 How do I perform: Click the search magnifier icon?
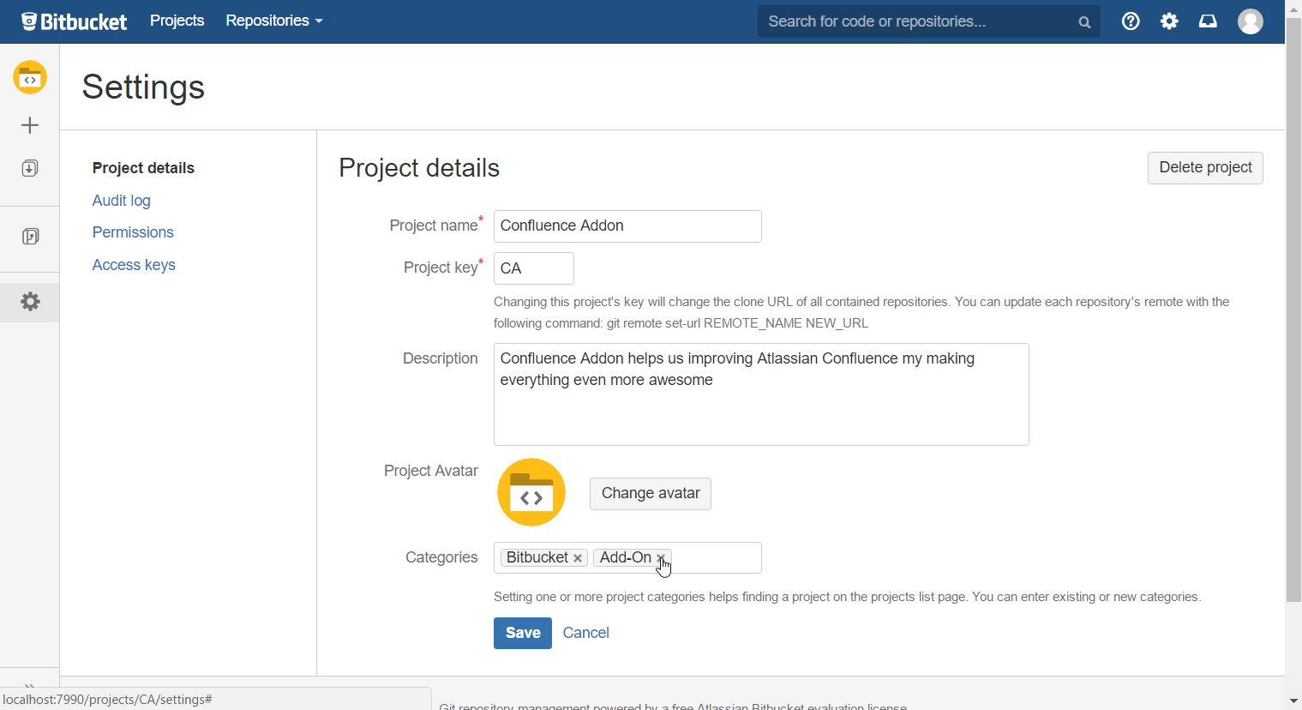click(x=1083, y=21)
